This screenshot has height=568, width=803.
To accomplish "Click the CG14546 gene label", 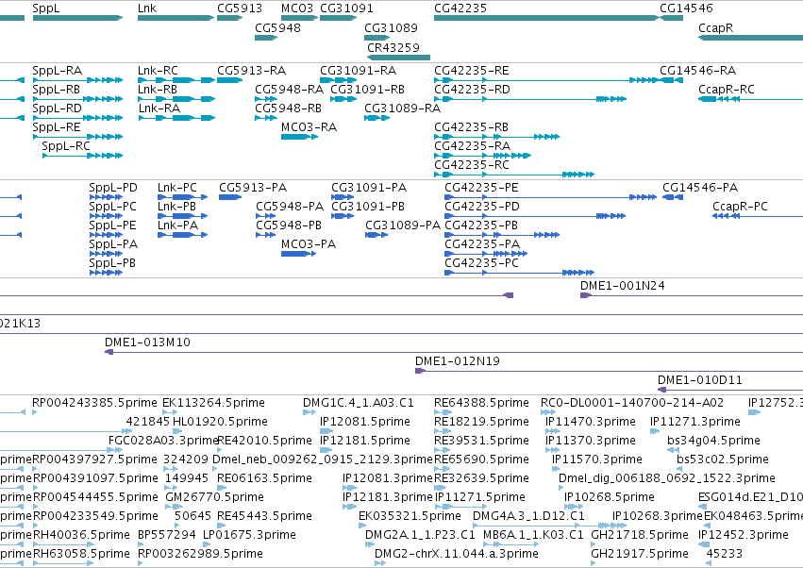I will (x=686, y=8).
